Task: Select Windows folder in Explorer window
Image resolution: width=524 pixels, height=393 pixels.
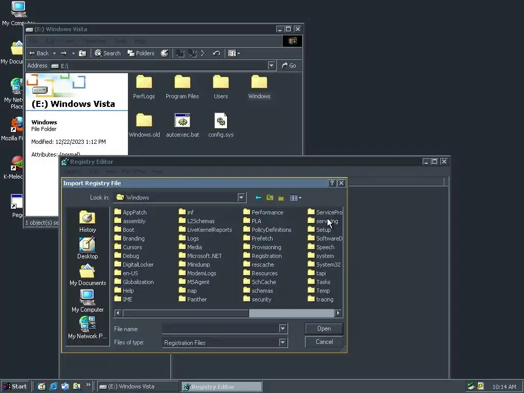Action: [259, 87]
